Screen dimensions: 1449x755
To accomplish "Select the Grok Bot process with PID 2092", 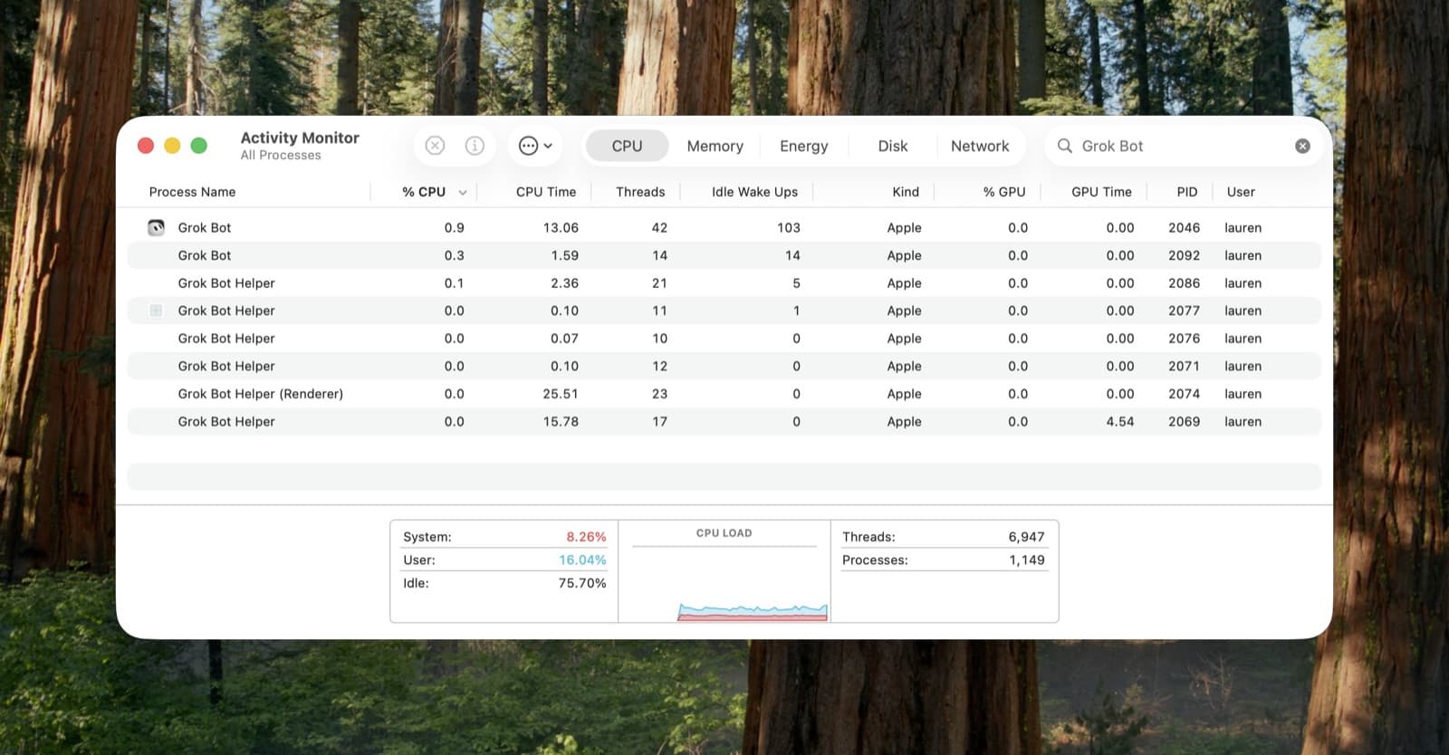I will click(724, 255).
